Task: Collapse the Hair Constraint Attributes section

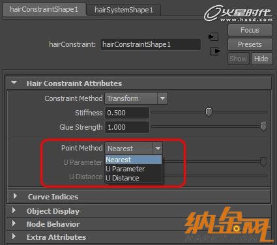Action: point(14,83)
